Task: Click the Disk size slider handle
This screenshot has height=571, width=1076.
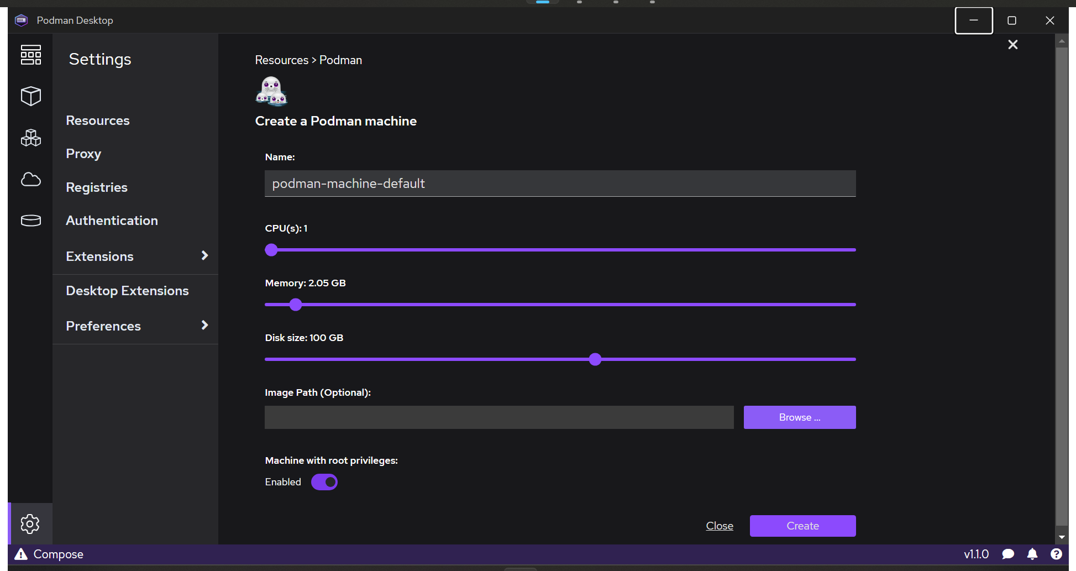Action: pyautogui.click(x=595, y=359)
